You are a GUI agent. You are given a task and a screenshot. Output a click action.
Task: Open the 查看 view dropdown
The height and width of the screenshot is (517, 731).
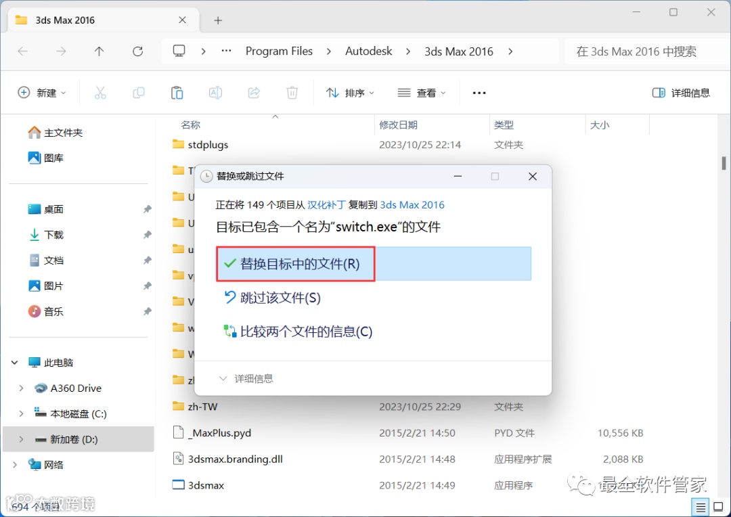tap(422, 93)
